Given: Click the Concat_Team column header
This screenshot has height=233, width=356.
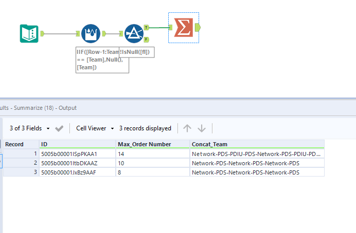Looking at the screenshot, I should [x=256, y=144].
